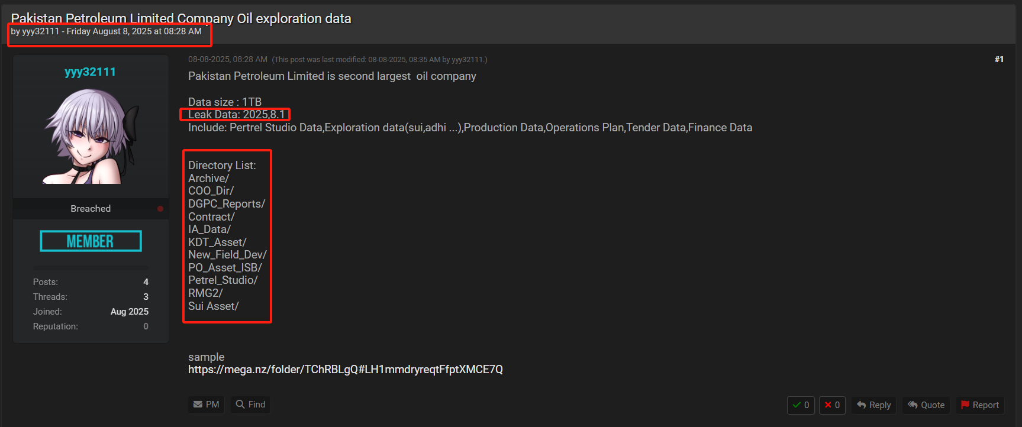Click the author name in thread byline

[x=40, y=31]
